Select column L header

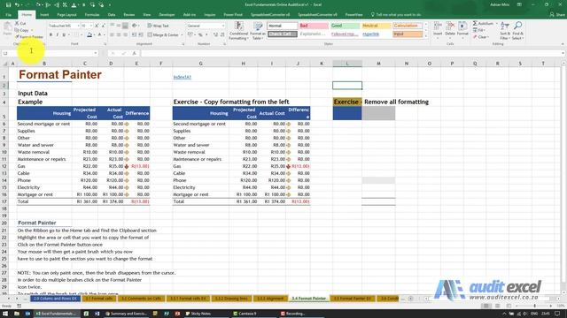[x=347, y=64]
